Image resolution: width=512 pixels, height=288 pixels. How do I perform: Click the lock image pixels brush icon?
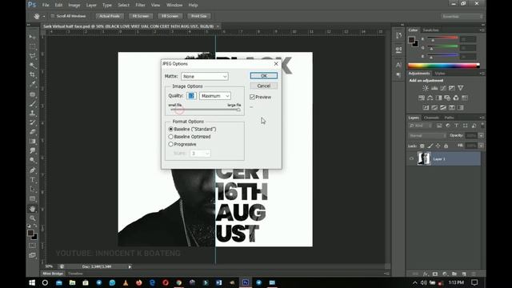click(x=430, y=146)
